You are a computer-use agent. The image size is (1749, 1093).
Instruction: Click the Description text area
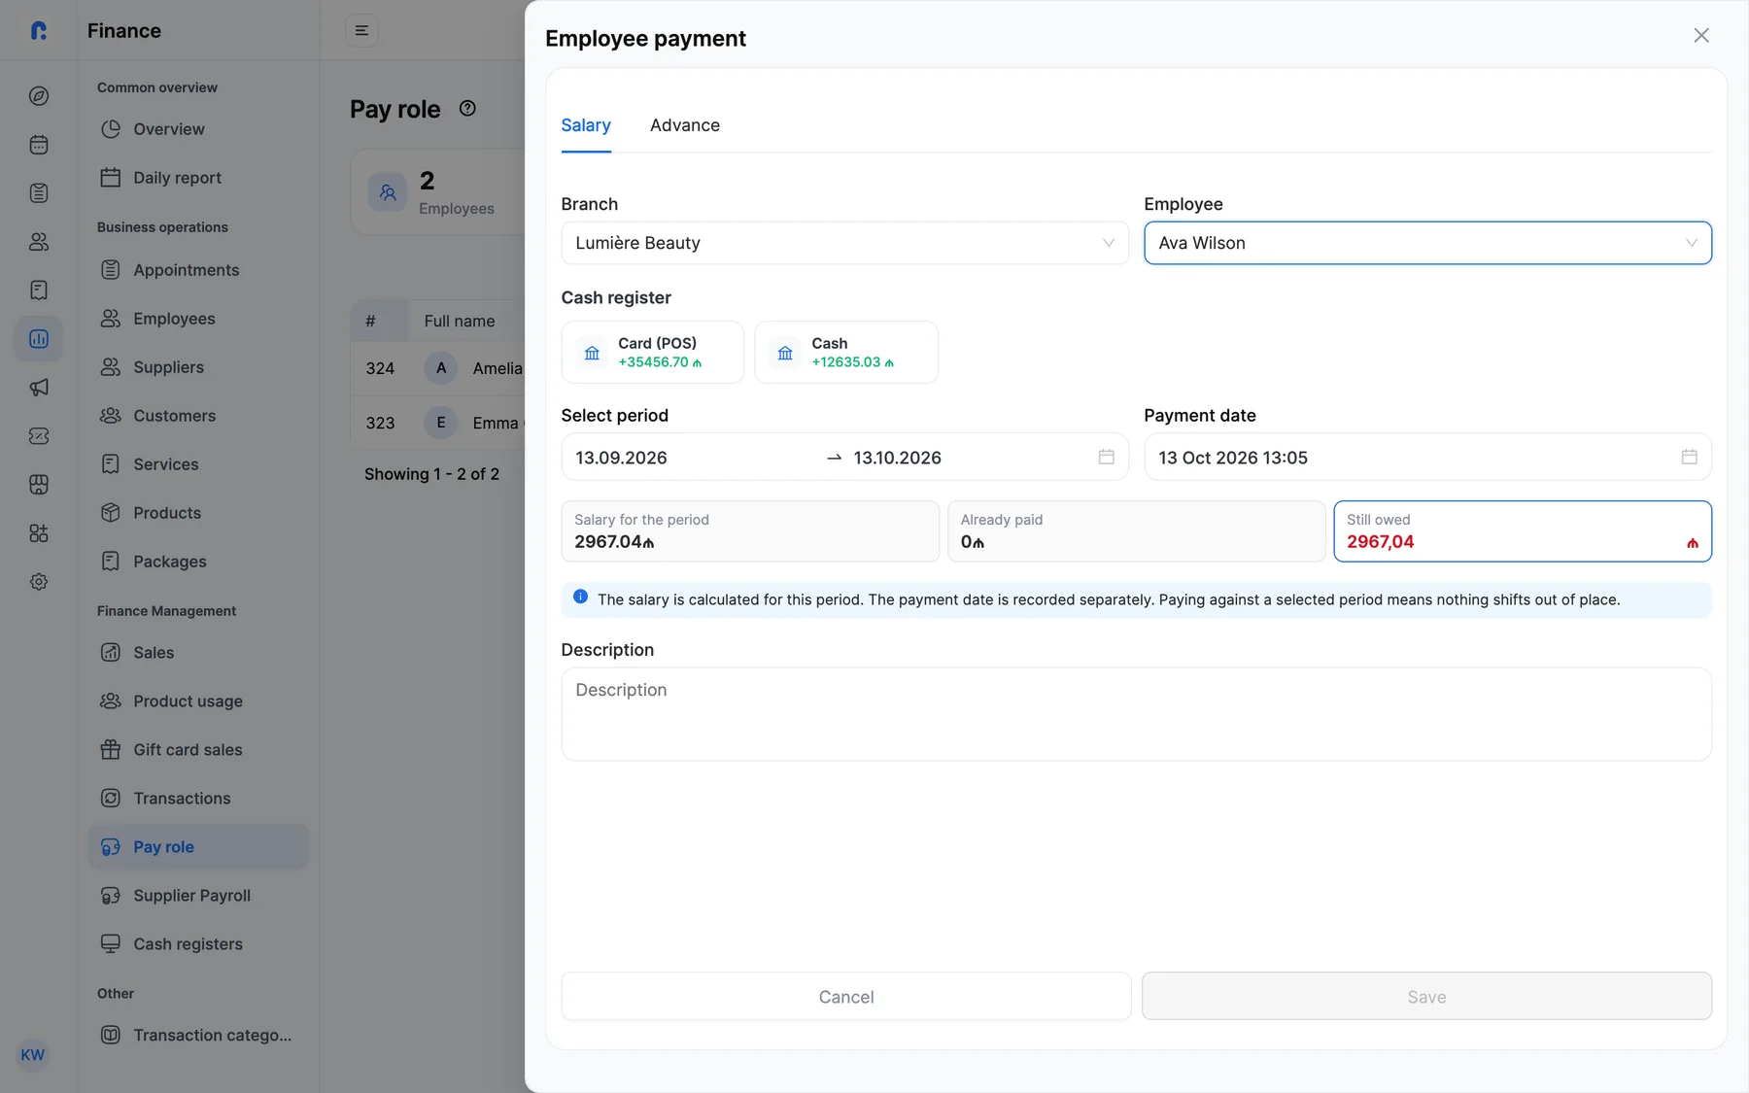(1137, 714)
